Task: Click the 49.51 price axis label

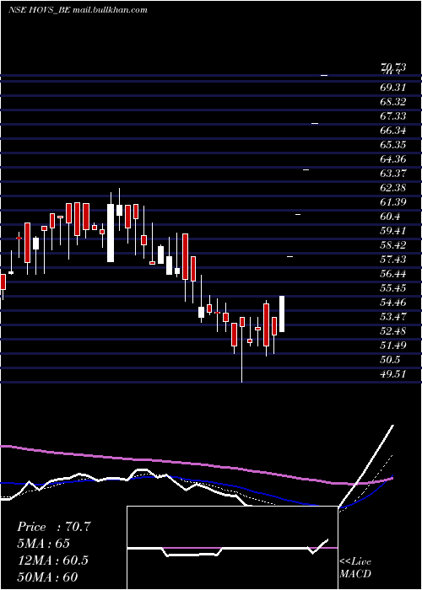Action: tap(393, 374)
